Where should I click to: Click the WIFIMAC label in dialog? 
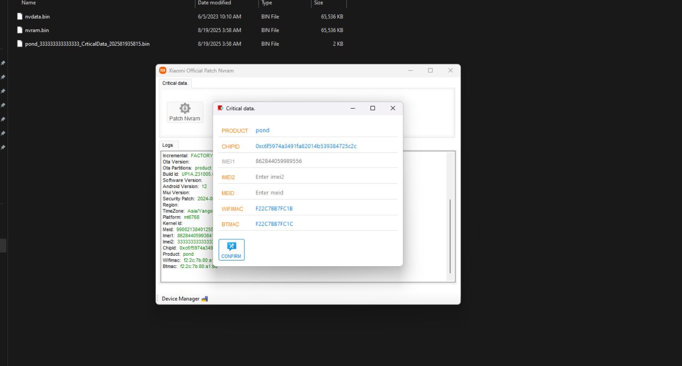coord(232,209)
